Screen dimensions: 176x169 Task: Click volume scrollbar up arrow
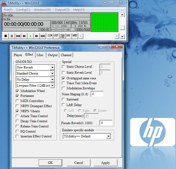coord(122,15)
